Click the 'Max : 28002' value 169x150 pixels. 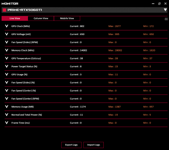click(x=115, y=50)
